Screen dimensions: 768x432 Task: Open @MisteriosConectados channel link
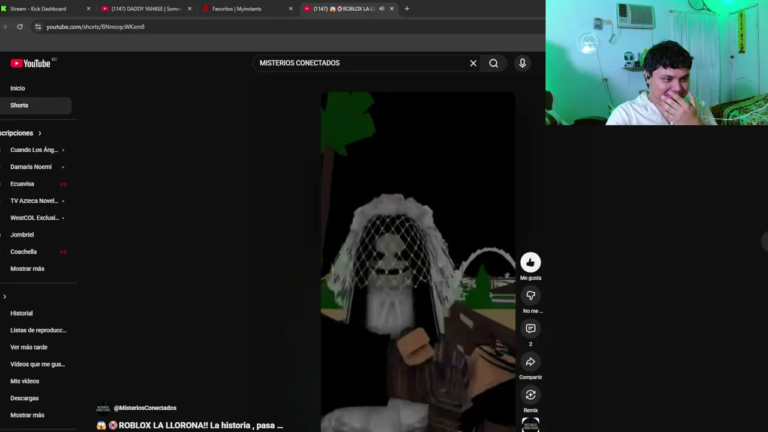tap(145, 408)
